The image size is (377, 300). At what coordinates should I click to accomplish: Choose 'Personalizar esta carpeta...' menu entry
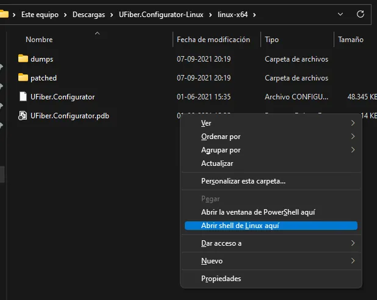pyautogui.click(x=271, y=181)
